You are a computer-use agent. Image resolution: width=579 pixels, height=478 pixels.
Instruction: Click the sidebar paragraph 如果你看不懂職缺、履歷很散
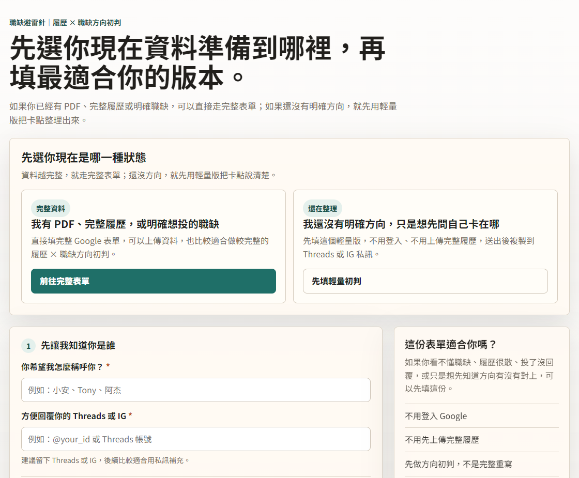pos(479,375)
